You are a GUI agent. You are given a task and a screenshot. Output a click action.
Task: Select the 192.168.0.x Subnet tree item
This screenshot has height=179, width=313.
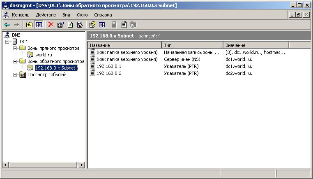(56, 68)
